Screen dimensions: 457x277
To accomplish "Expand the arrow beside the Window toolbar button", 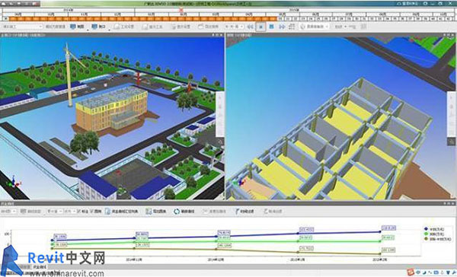I will tap(109, 30).
